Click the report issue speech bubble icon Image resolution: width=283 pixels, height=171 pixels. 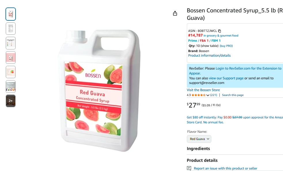(189, 168)
